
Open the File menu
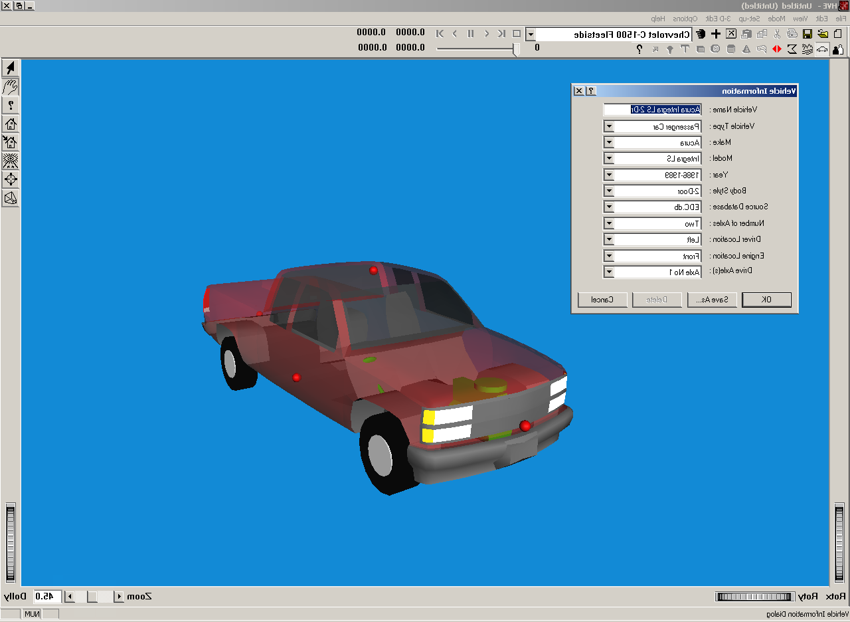841,19
